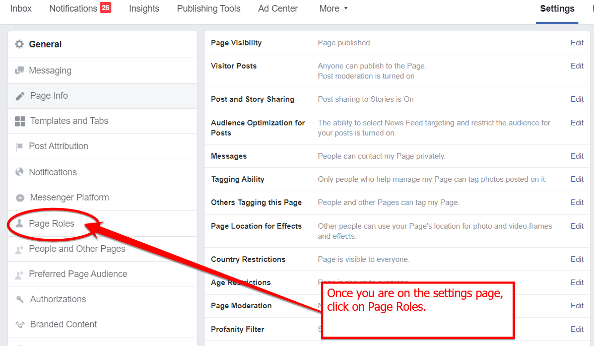594x346 pixels.
Task: Click the Notifications globe icon in sidebar
Action: coord(19,172)
